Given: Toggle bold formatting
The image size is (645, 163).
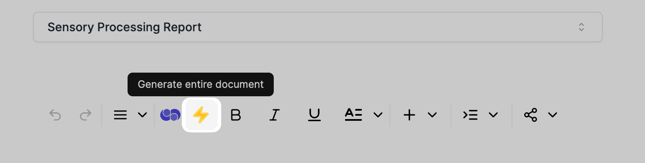Looking at the screenshot, I should pos(236,115).
